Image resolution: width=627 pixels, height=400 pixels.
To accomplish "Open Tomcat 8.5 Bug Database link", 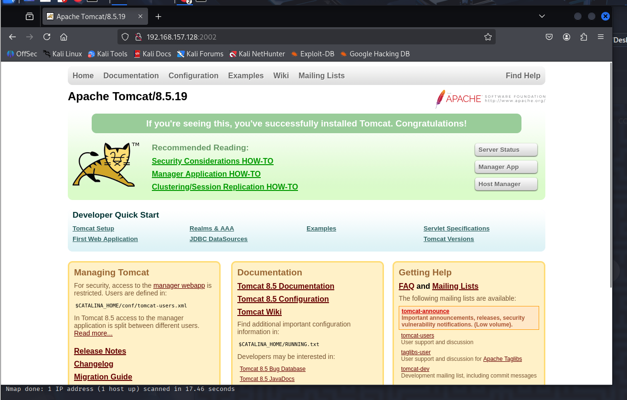I will click(273, 368).
